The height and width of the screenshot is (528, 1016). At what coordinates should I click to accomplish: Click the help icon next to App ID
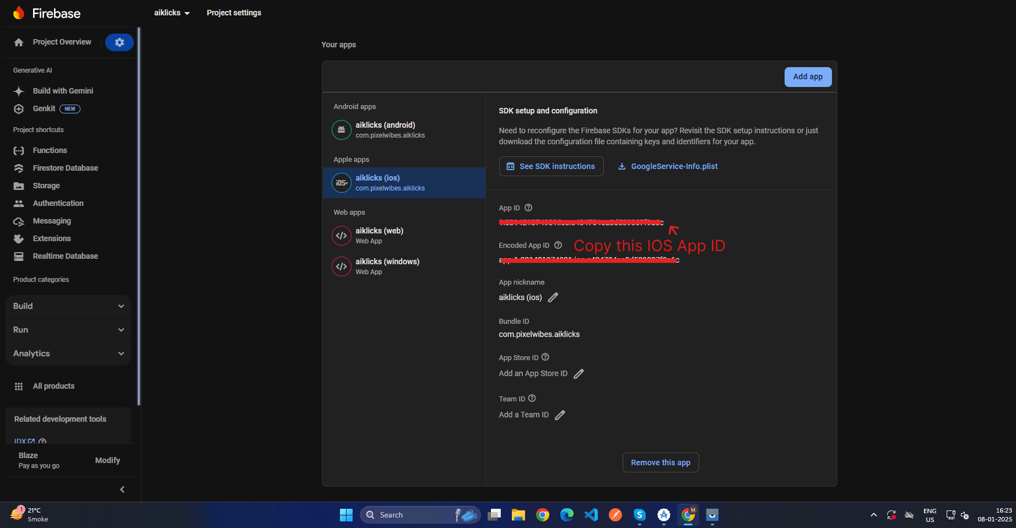pos(528,208)
